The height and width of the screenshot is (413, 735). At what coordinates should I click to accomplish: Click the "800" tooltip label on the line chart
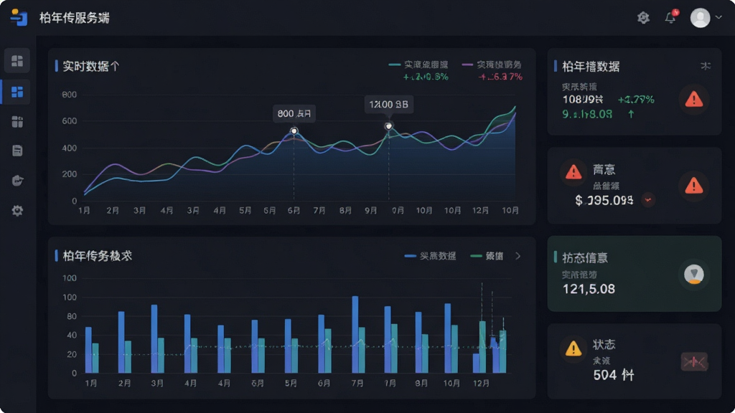tap(294, 113)
